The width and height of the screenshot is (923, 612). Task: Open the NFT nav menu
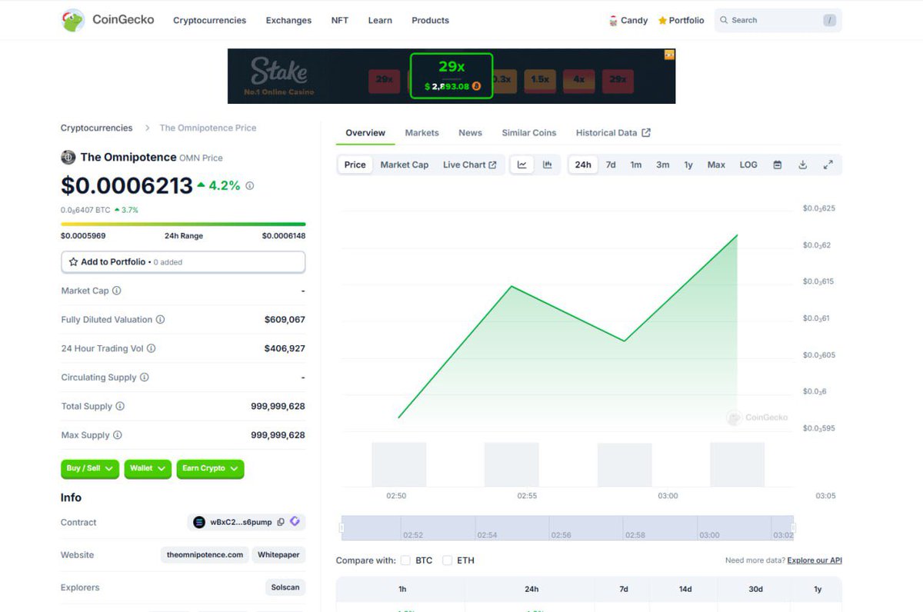[340, 21]
